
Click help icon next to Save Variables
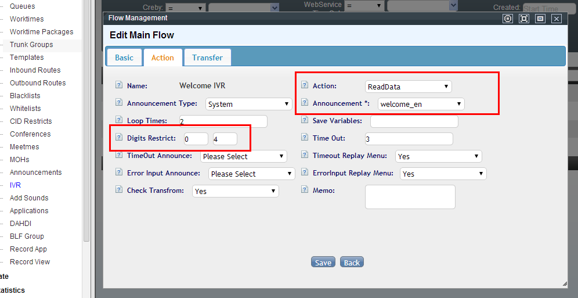[x=305, y=120]
